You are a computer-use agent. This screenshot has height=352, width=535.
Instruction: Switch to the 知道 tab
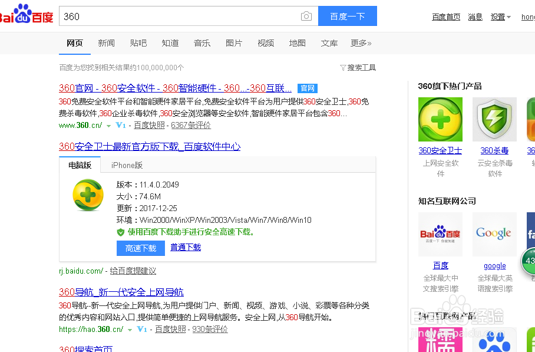(170, 43)
